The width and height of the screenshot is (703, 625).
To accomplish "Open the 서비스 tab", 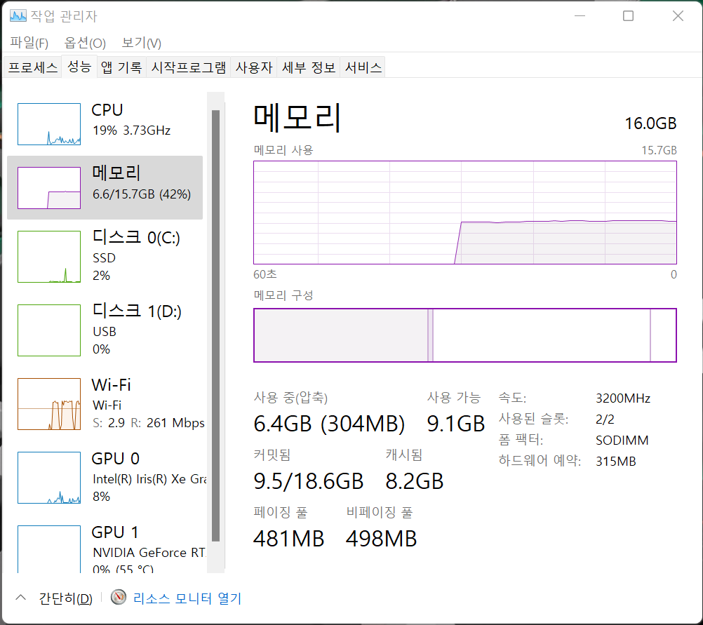I will [363, 68].
